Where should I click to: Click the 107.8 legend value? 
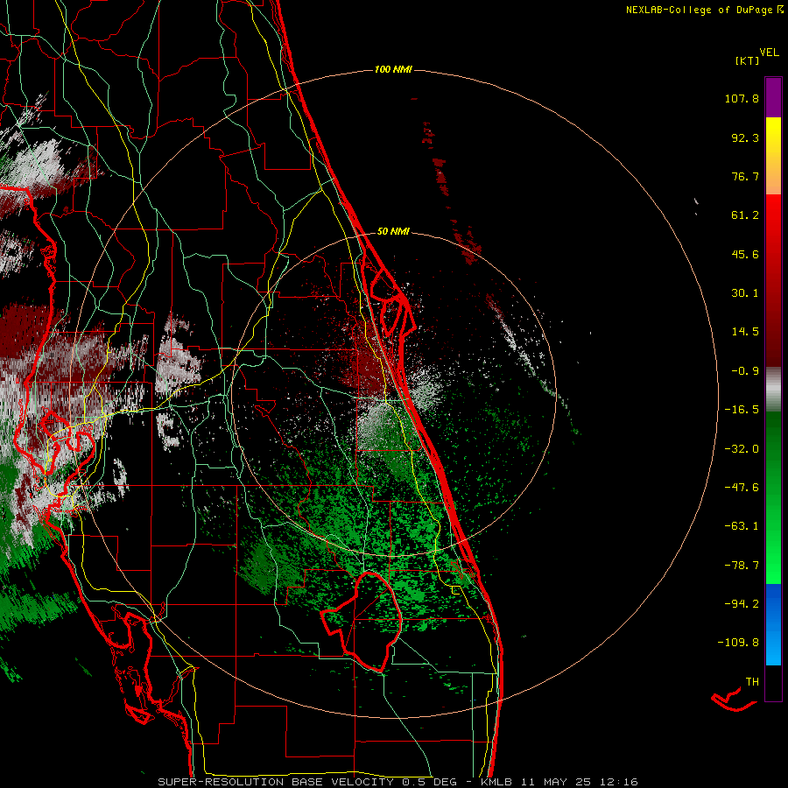[x=742, y=98]
